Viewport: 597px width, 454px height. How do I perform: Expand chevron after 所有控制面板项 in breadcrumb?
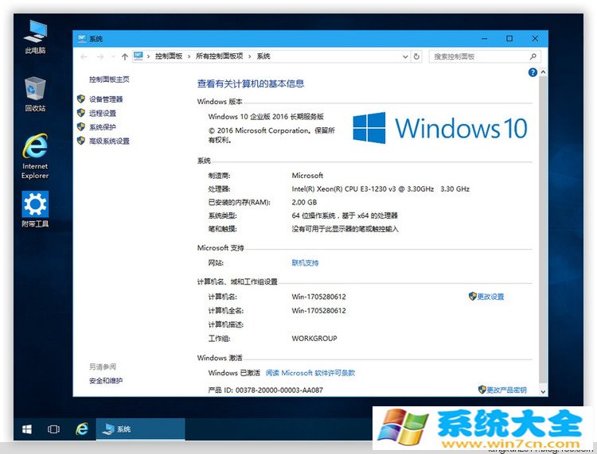coord(251,56)
